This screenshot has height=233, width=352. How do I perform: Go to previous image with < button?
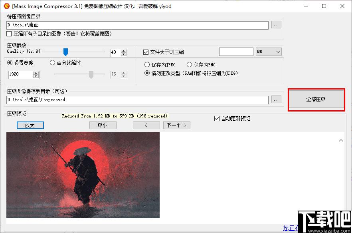[x=146, y=125]
